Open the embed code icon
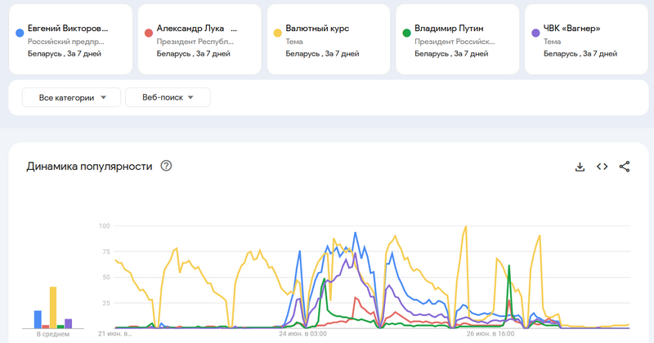 click(x=602, y=167)
